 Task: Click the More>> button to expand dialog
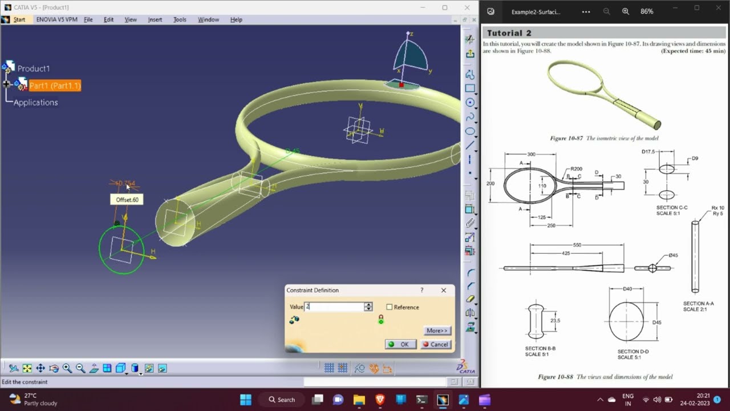437,331
